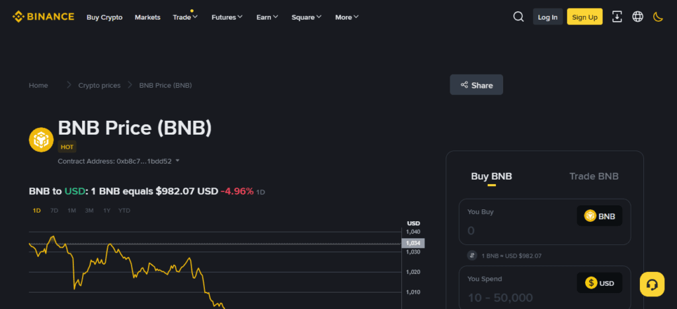The image size is (677, 309).
Task: Click the swap arrows conversion icon
Action: pos(472,256)
